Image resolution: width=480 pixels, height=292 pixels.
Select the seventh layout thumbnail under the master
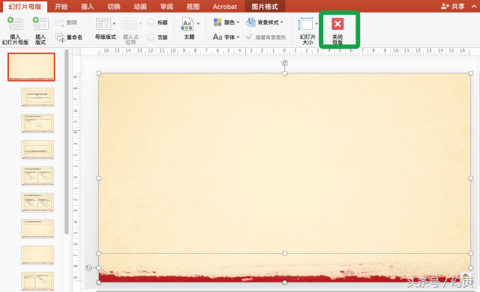(37, 255)
